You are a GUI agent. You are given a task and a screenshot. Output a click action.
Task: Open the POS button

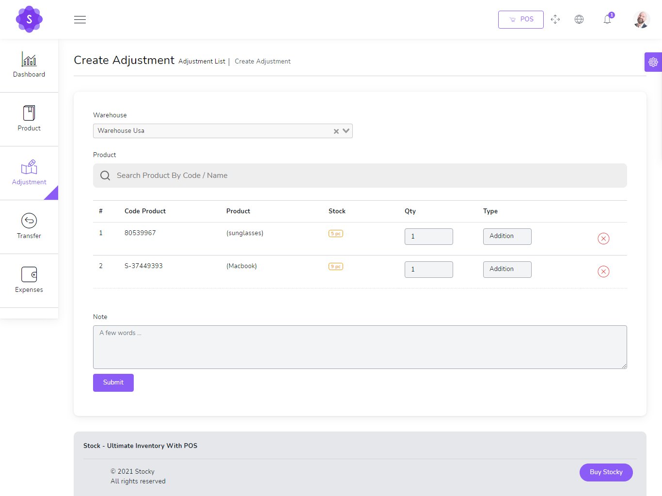coord(520,19)
